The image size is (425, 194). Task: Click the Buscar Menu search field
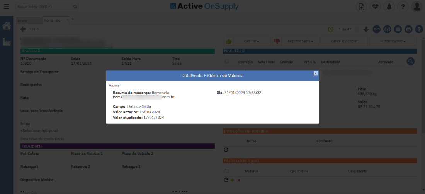pos(47,6)
